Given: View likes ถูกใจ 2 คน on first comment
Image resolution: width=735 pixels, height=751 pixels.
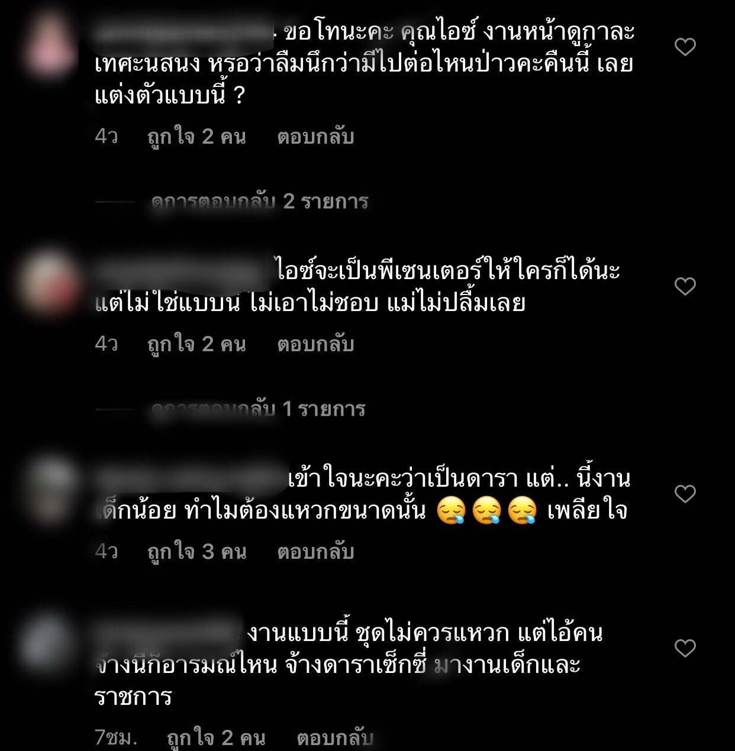Looking at the screenshot, I should point(196,137).
